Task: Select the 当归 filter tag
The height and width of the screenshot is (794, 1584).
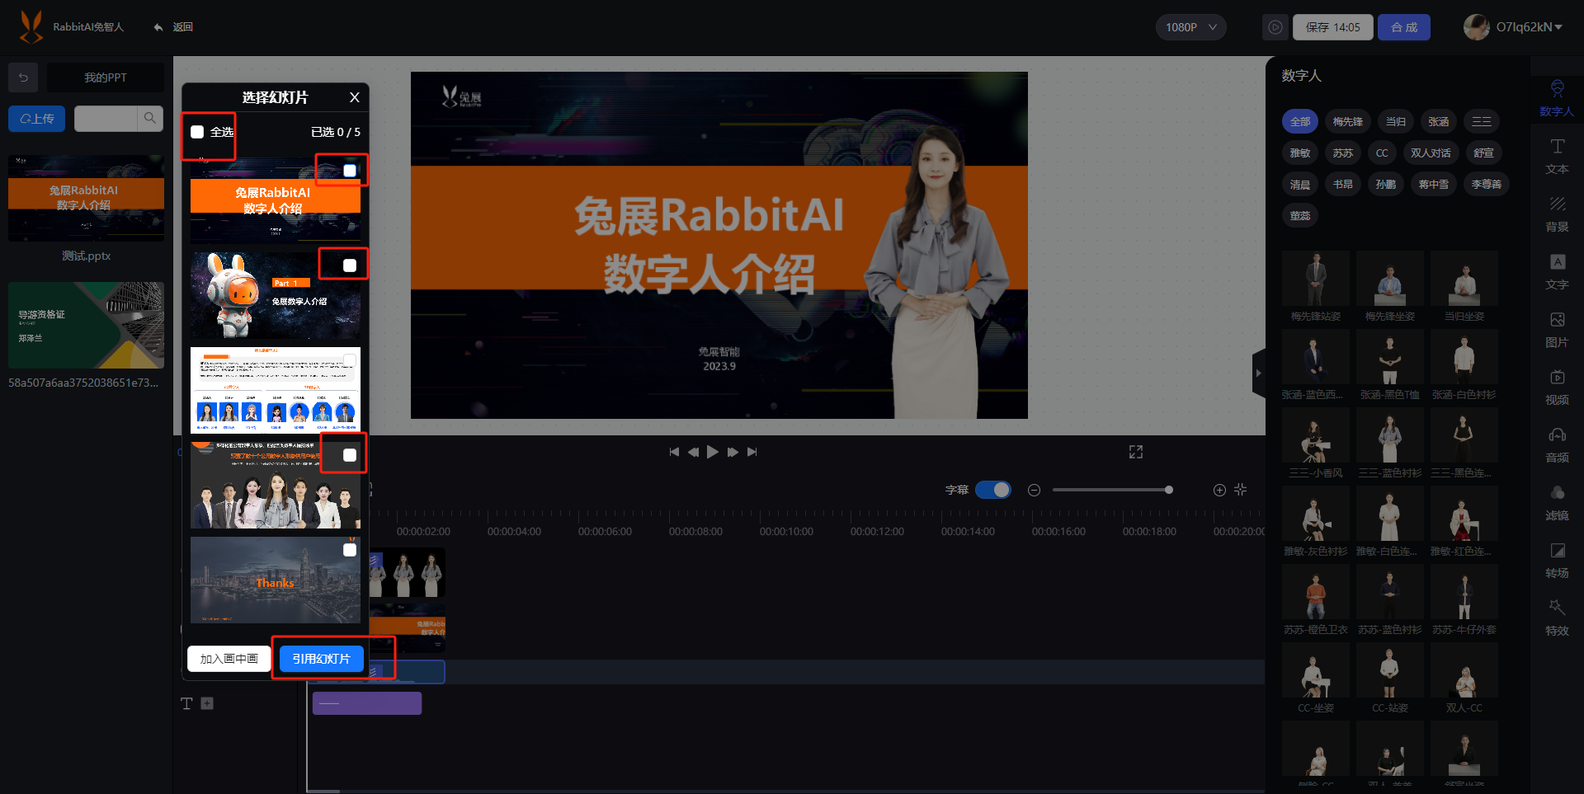Action: coord(1395,122)
